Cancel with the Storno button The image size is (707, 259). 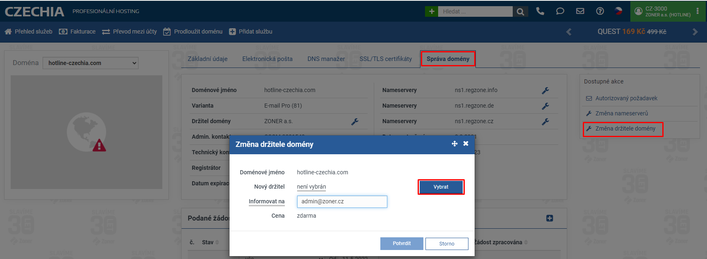click(447, 244)
